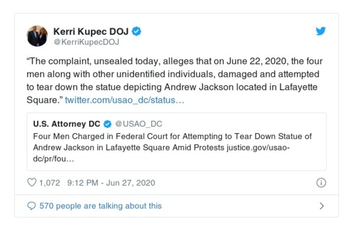Viewport: 352px width, 231px height.
Task: Click the blue speech bubble reply icon
Action: 32,206
